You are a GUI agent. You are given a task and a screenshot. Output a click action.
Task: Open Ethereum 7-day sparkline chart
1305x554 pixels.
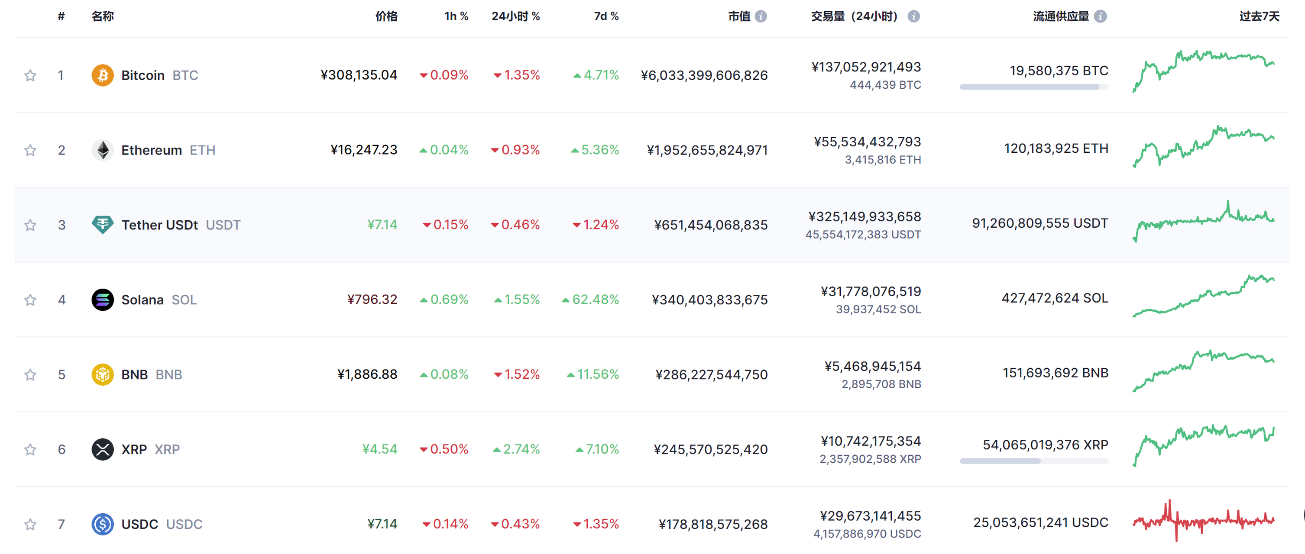point(1204,146)
